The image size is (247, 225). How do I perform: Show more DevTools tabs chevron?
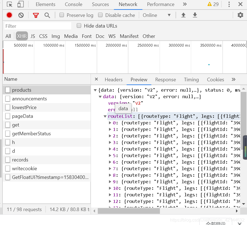(185, 4)
